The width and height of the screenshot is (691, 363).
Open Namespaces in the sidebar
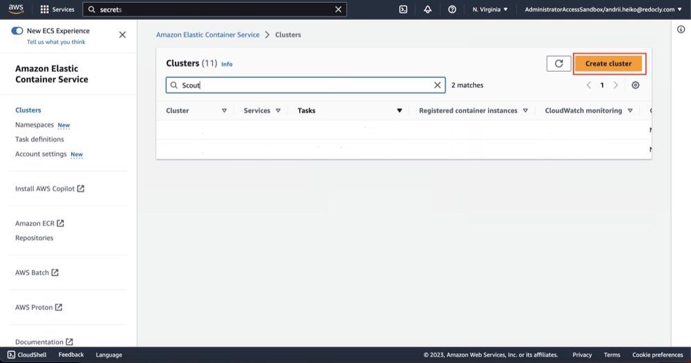[x=35, y=124]
